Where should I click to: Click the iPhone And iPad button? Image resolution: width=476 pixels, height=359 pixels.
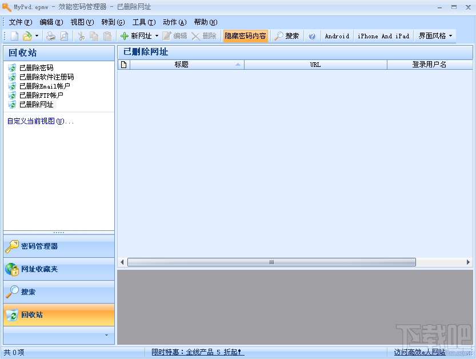383,36
